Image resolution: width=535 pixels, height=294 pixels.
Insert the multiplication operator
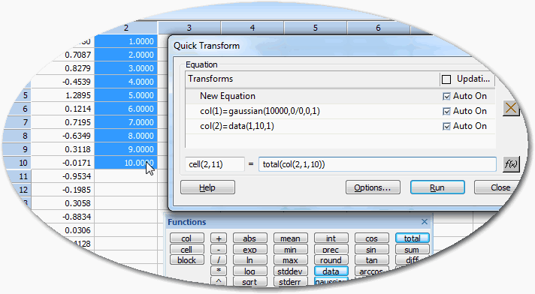click(219, 271)
